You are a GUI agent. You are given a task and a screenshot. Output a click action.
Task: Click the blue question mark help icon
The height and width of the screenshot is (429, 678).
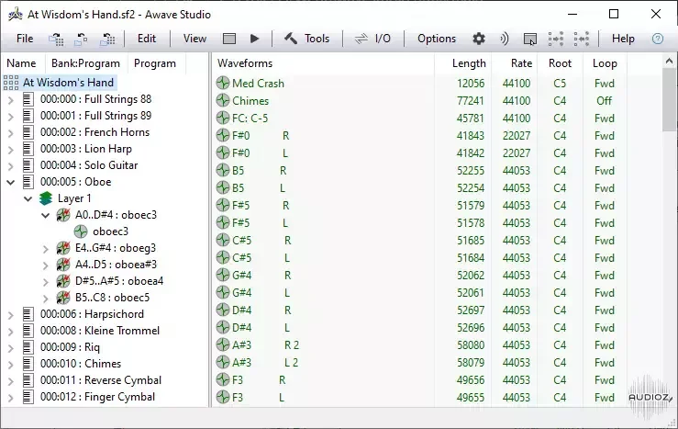[x=658, y=39]
